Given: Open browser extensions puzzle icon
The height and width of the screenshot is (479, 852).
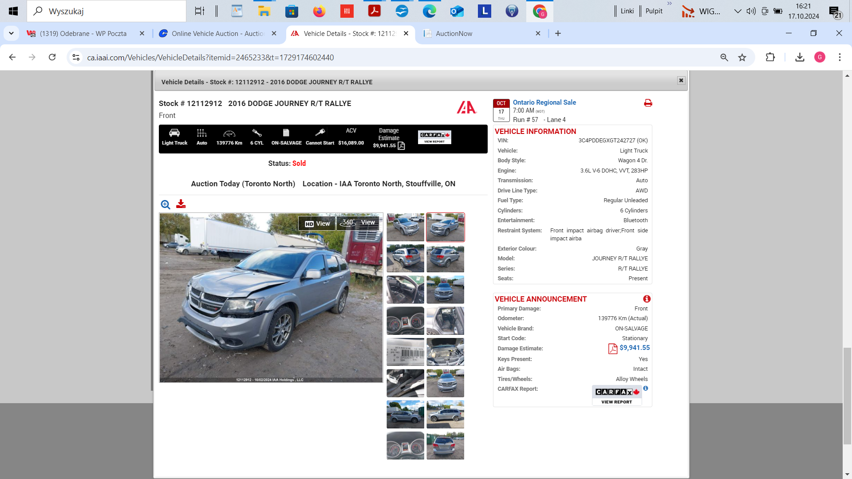Looking at the screenshot, I should click(x=770, y=57).
